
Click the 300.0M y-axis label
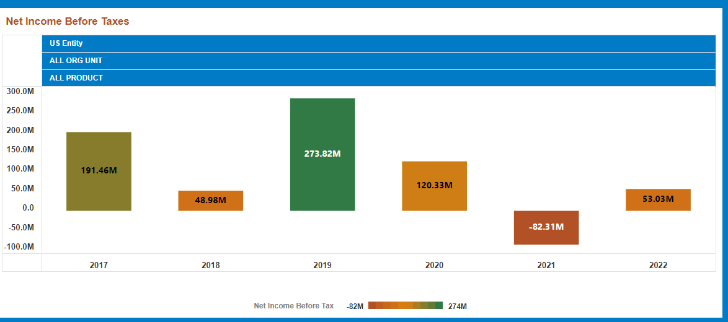click(21, 91)
